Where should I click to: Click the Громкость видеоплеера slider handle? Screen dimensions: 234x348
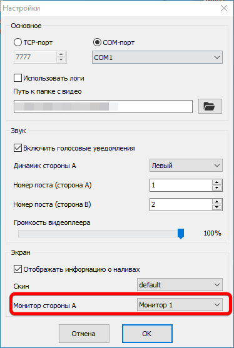tap(181, 234)
